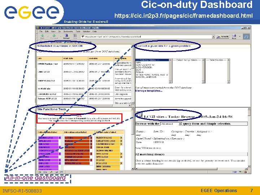The width and height of the screenshot is (260, 195).
Task: Click the browser Forward button
Action: (x=54, y=36)
